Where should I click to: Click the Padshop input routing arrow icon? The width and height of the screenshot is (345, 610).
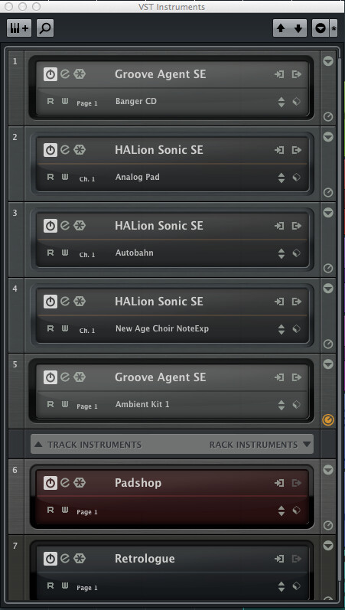pyautogui.click(x=279, y=483)
